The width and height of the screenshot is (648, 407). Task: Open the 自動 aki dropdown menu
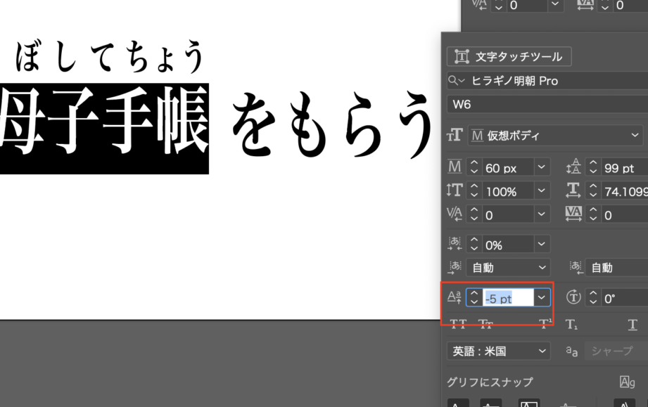point(508,267)
